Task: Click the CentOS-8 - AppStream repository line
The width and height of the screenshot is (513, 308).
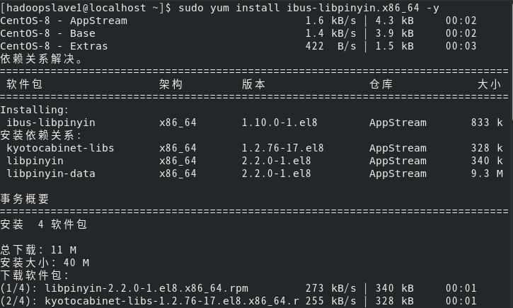Action: tap(238, 21)
